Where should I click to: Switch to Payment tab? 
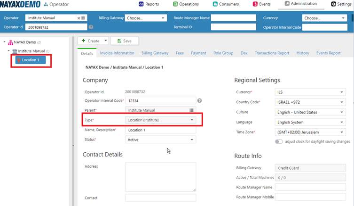point(198,53)
